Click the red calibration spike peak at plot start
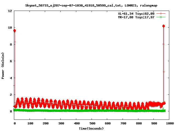175x131 pixels. [x=14, y=31]
